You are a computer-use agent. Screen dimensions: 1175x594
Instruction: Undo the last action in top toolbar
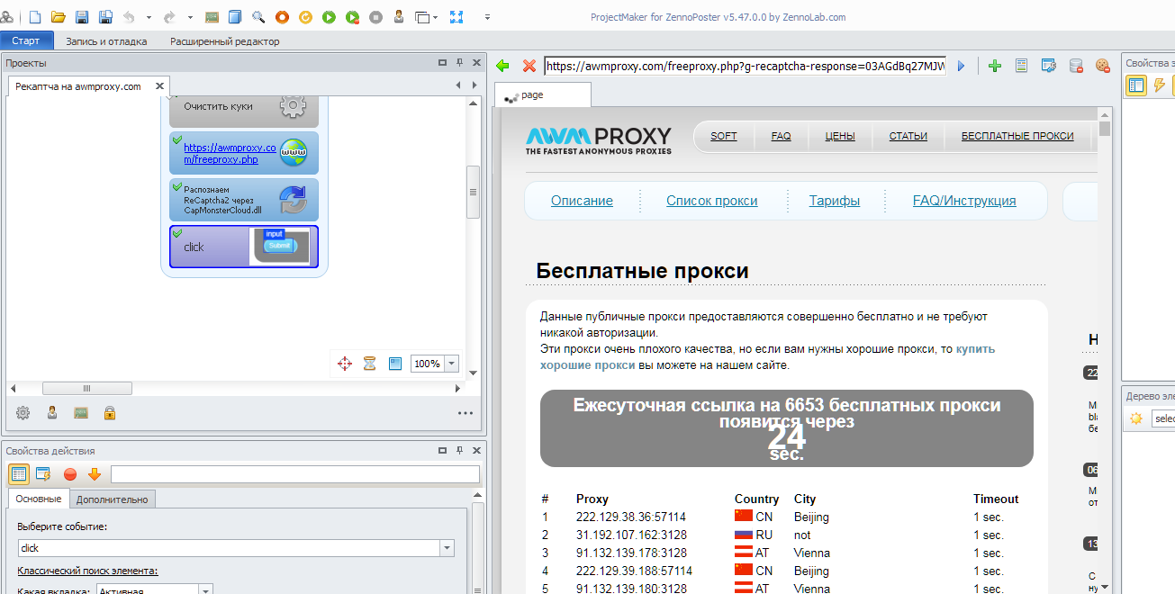pos(129,17)
